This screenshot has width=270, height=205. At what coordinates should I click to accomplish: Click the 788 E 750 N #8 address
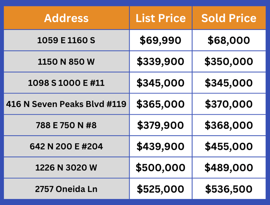[66, 125]
